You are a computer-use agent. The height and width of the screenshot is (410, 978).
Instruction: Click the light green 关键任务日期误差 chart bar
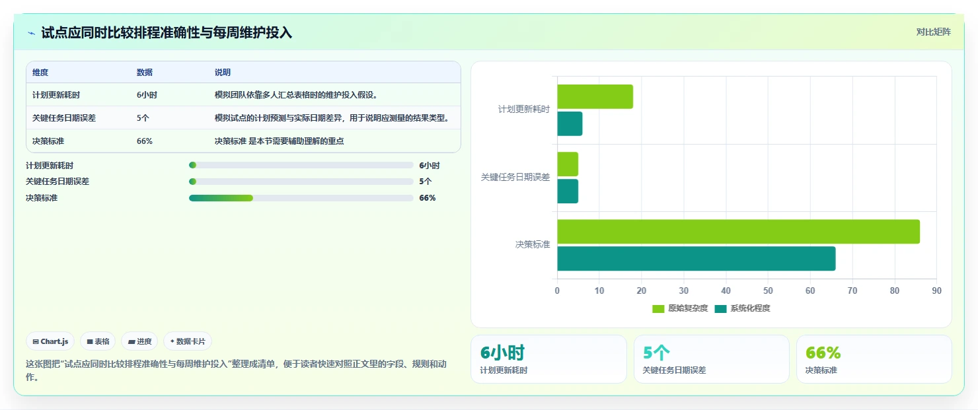[x=568, y=164]
